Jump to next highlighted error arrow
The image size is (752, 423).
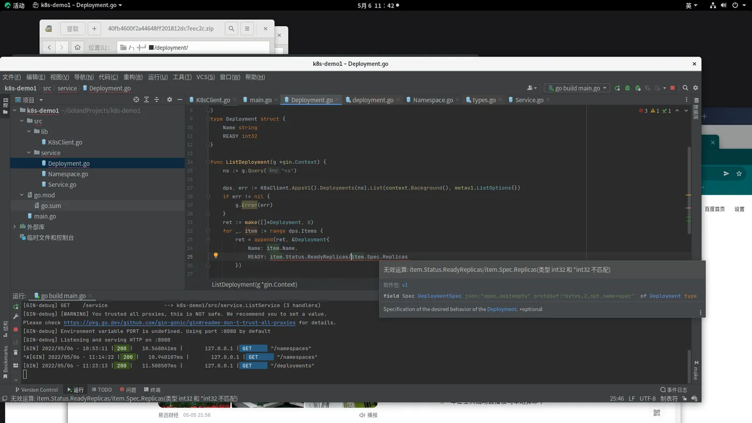pyautogui.click(x=686, y=111)
